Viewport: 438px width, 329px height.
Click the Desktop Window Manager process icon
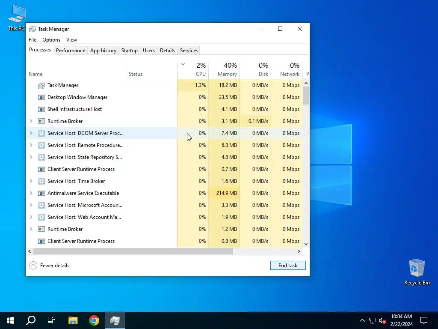pos(41,97)
